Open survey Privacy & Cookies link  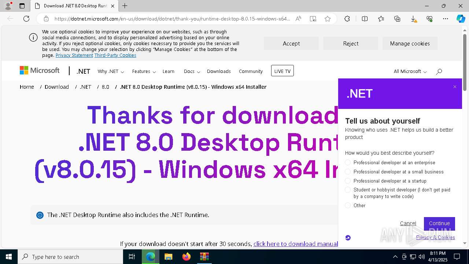click(436, 238)
